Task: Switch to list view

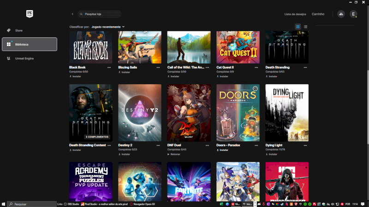Action: [305, 27]
